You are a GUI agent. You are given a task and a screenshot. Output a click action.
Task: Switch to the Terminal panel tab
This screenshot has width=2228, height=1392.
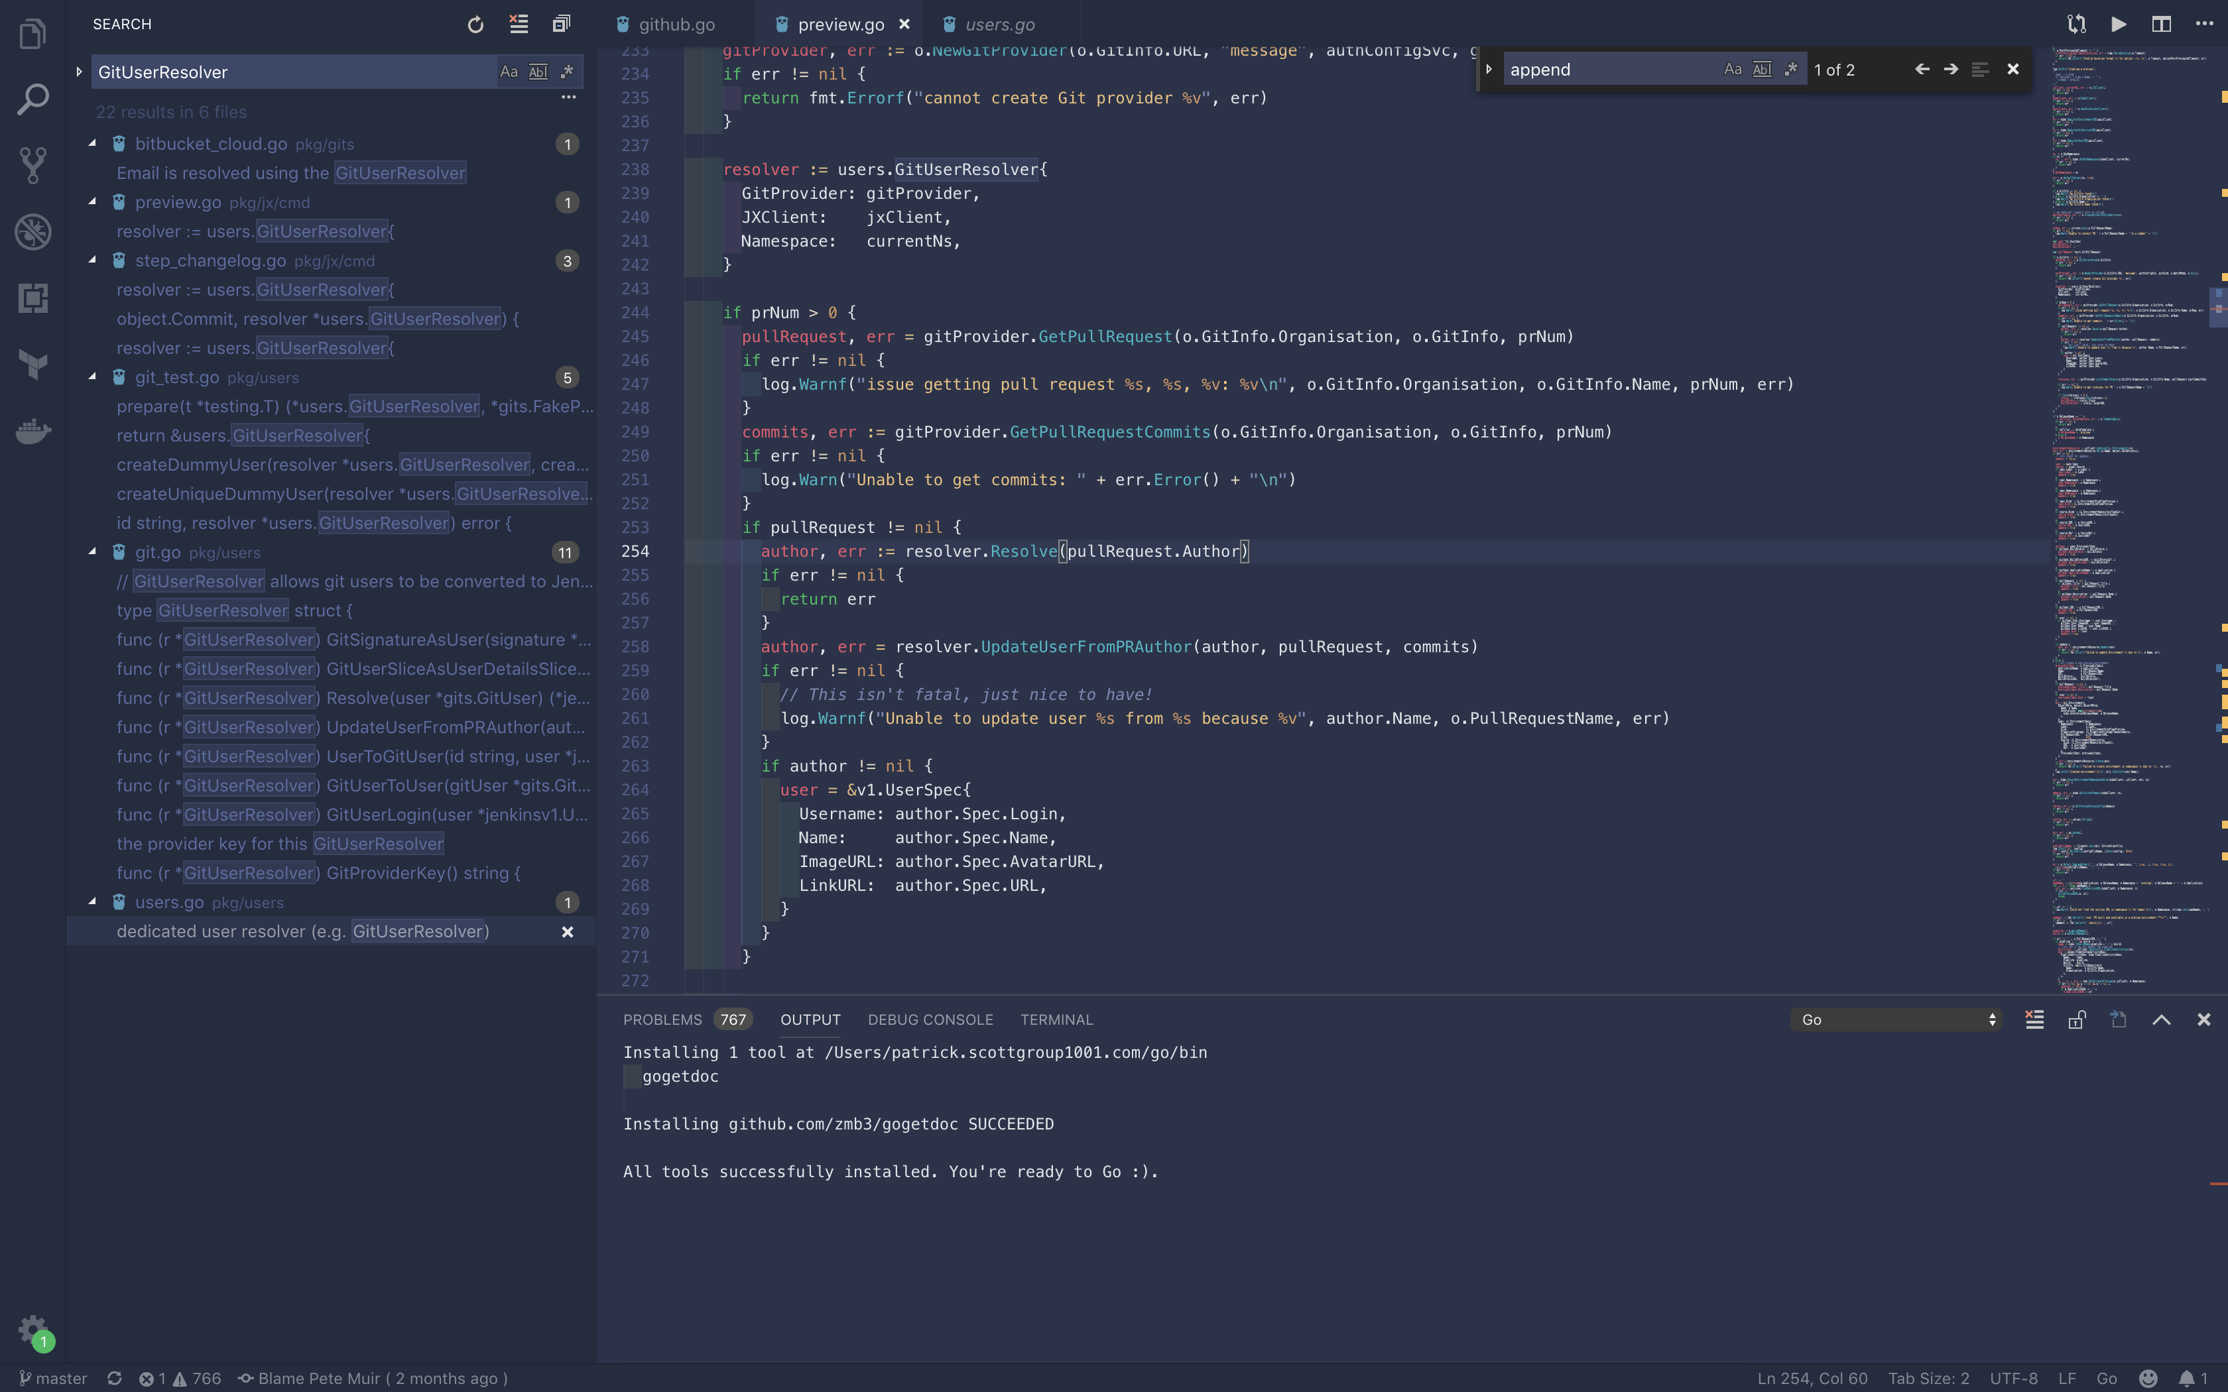(x=1056, y=1019)
